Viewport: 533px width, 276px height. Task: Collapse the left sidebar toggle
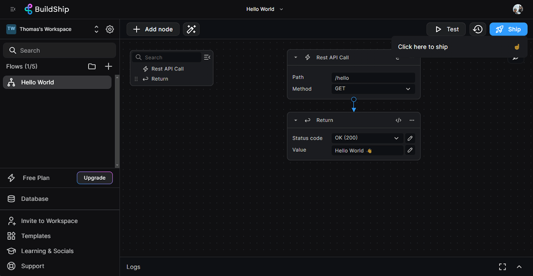pos(13,9)
